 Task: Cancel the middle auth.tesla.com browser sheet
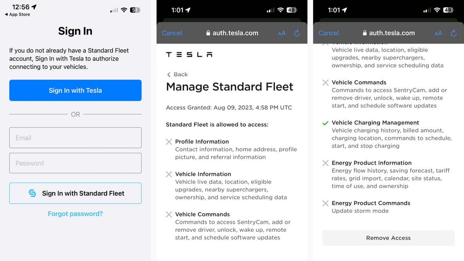click(172, 33)
